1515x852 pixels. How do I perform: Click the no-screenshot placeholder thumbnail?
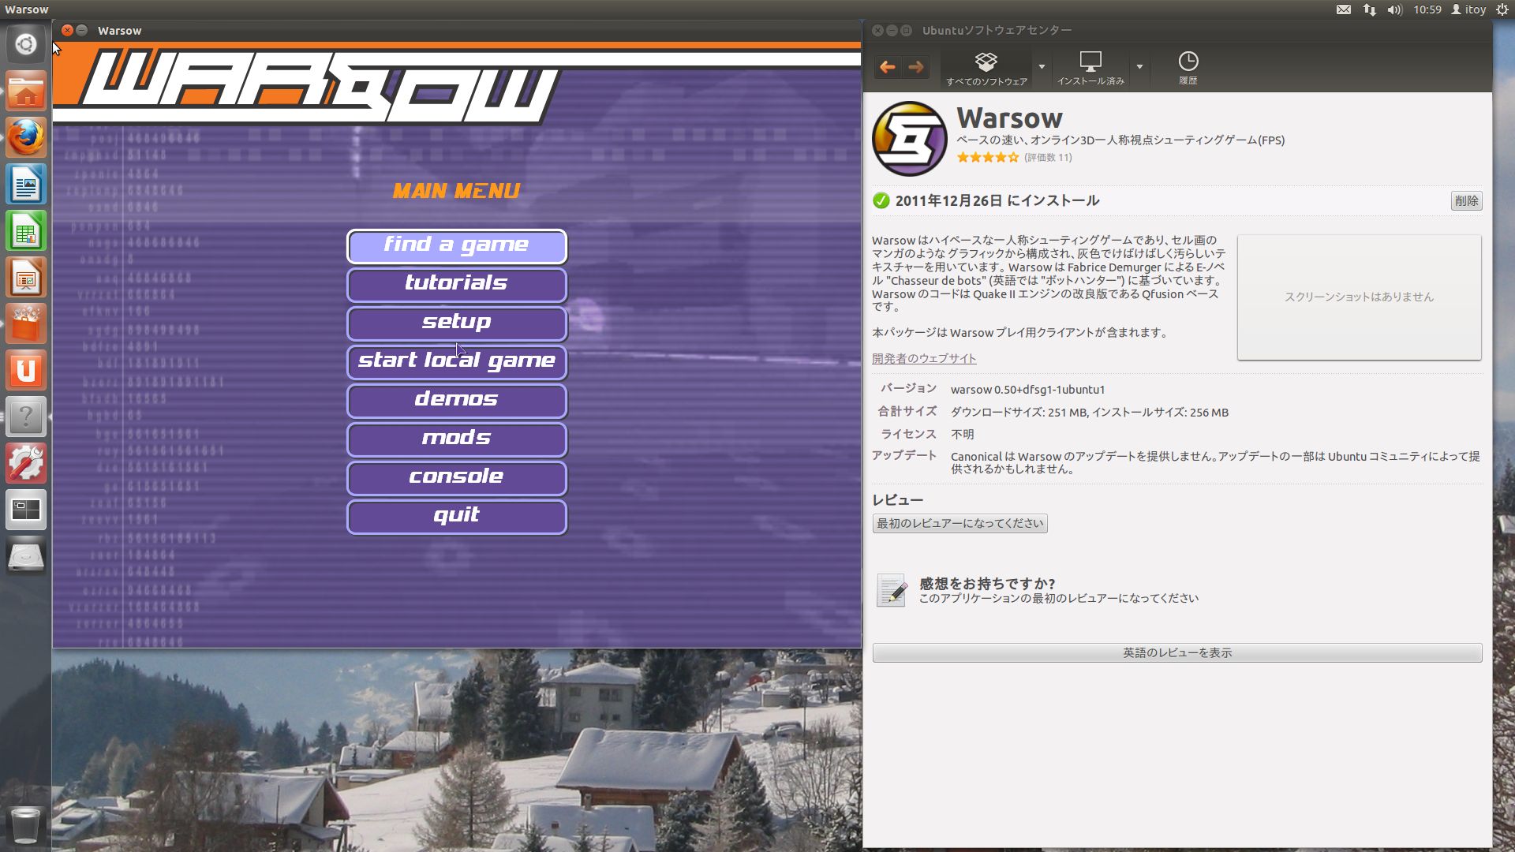pyautogui.click(x=1359, y=297)
